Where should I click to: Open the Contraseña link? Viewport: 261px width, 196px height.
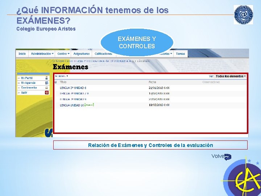29,87
